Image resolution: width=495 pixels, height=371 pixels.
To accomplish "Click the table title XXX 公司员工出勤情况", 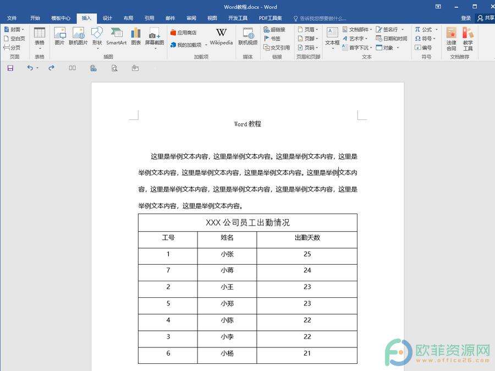I will 248,222.
